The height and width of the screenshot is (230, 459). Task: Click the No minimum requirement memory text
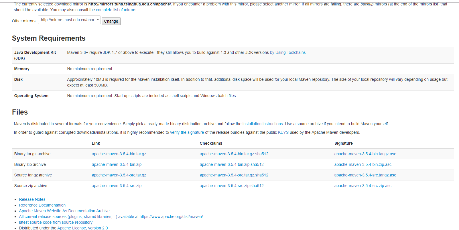[90, 69]
